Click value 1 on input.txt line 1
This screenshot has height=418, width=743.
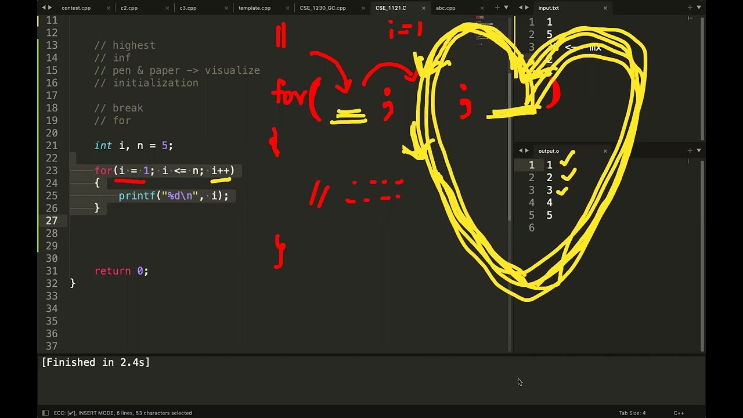click(x=549, y=22)
